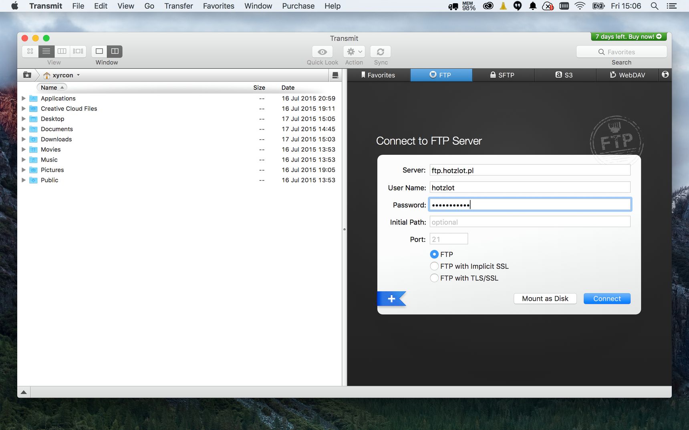Screen dimensions: 689x430
Task: Expand the Movies folder
Action: (x=24, y=150)
